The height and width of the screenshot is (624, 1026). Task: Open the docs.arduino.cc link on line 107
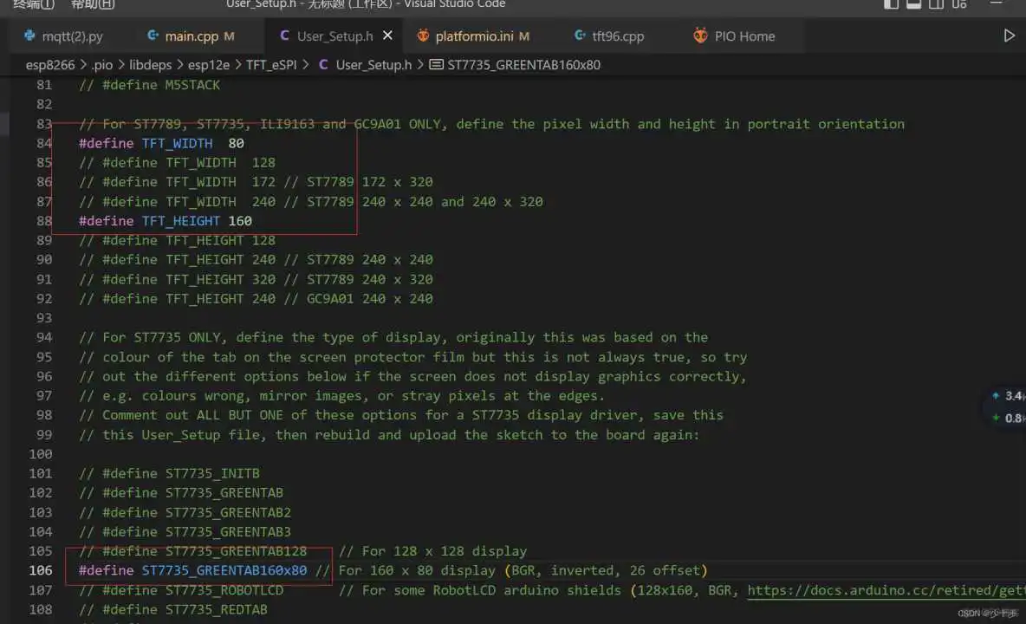[x=886, y=590]
